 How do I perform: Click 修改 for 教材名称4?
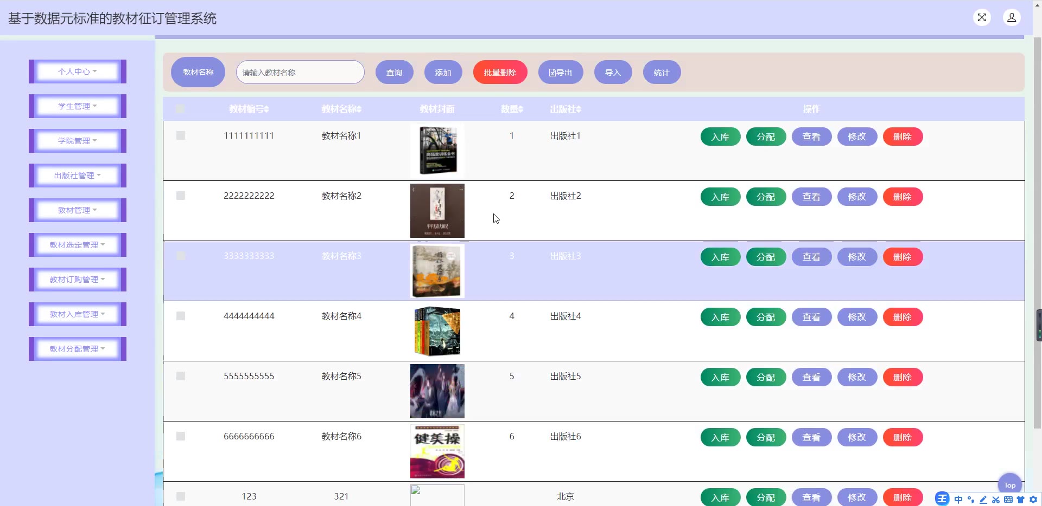click(x=857, y=317)
